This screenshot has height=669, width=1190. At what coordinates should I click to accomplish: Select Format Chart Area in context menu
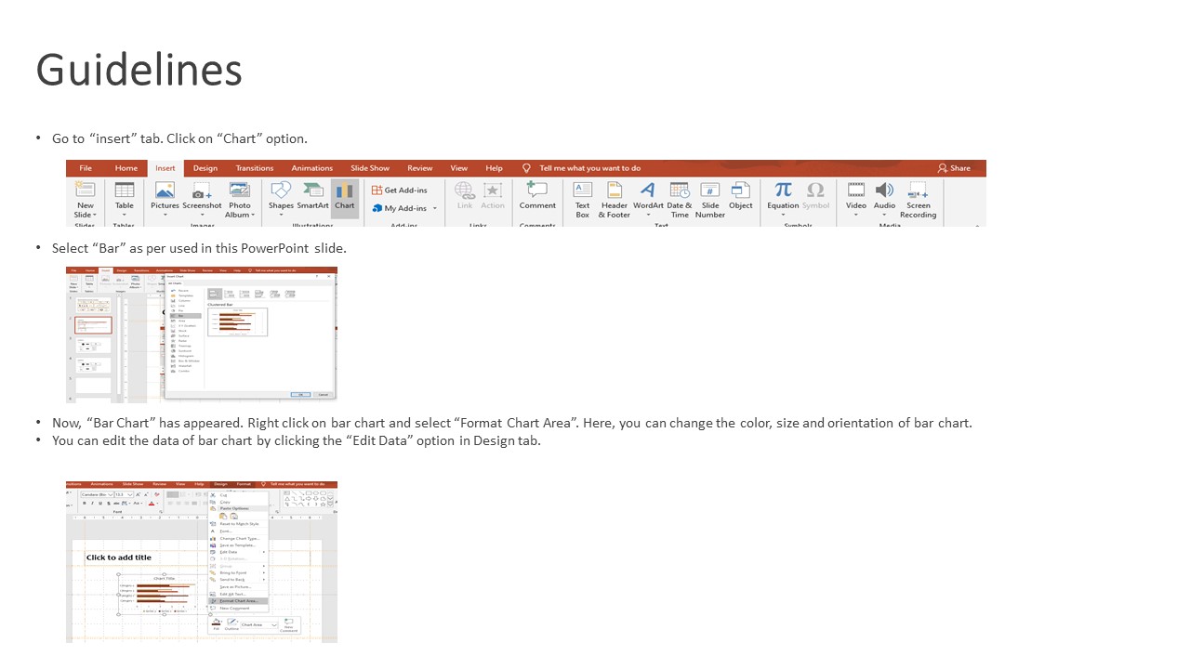pos(239,601)
